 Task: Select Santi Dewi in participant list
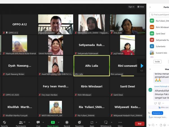pyautogui.click(x=159, y=34)
